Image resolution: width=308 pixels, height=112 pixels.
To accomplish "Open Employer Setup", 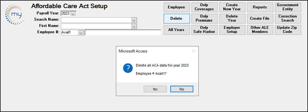I will (x=232, y=30).
